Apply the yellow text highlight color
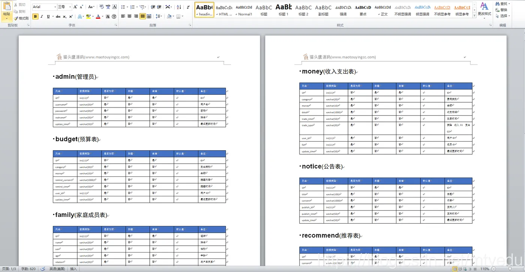Image resolution: width=525 pixels, height=272 pixels. coord(88,16)
